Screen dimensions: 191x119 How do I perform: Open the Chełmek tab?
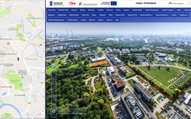click(100, 10)
